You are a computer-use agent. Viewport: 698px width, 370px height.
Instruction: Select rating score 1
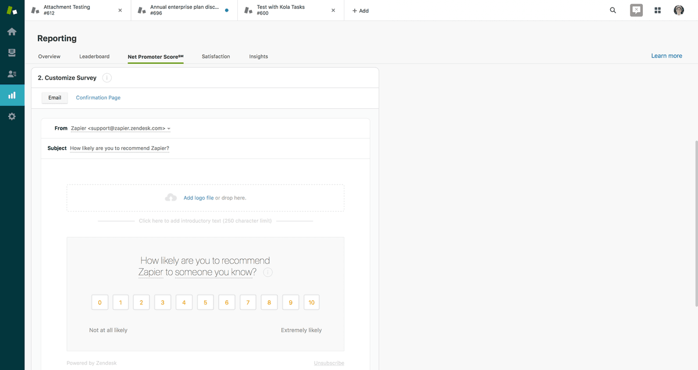(120, 303)
